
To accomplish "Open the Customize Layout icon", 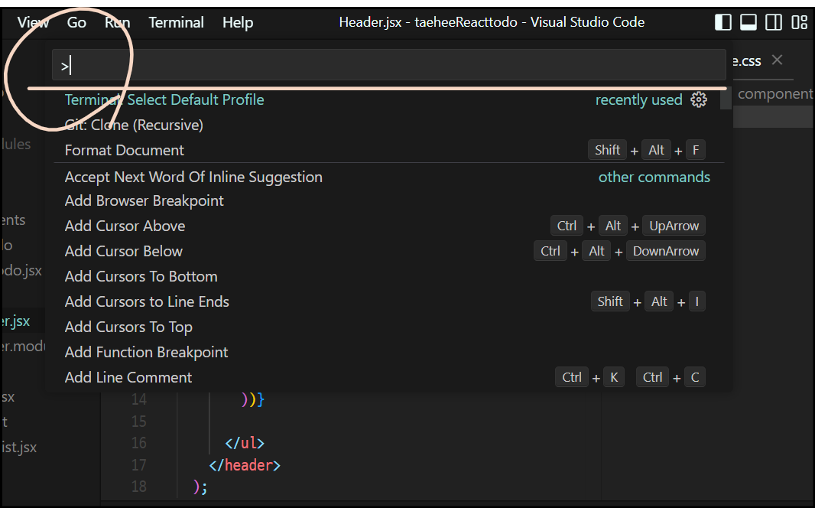I will tap(799, 22).
